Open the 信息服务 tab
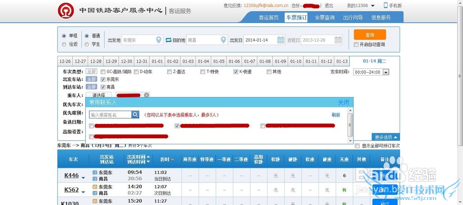 tap(381, 18)
